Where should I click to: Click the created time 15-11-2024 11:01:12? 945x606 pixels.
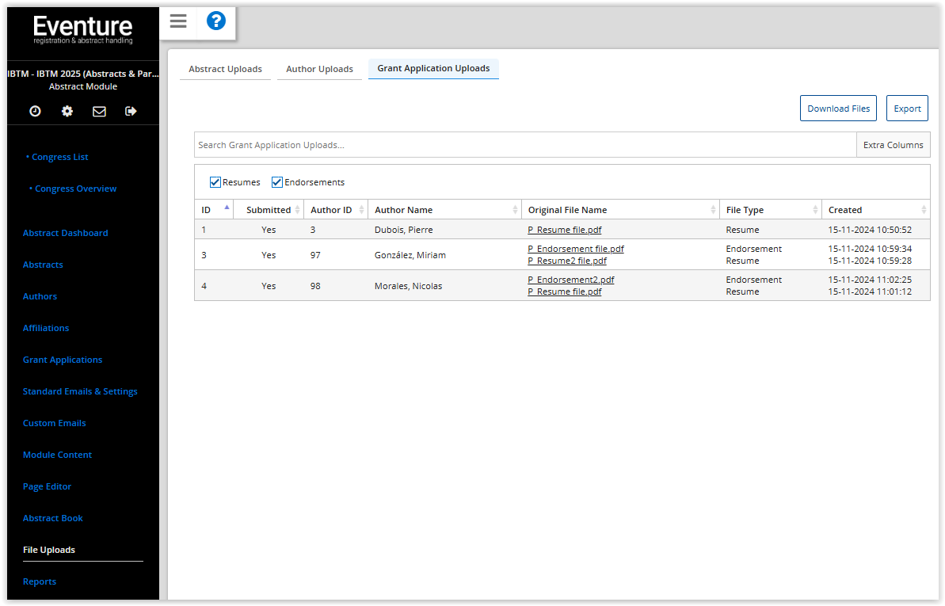(870, 292)
